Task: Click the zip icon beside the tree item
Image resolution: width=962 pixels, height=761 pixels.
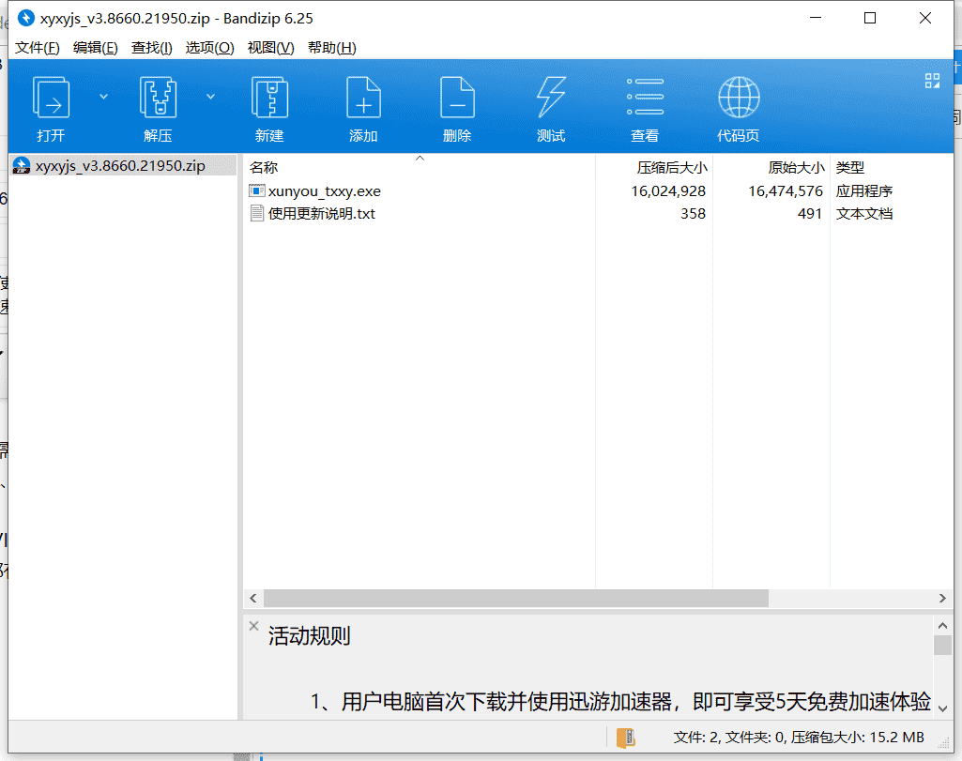Action: (22, 165)
